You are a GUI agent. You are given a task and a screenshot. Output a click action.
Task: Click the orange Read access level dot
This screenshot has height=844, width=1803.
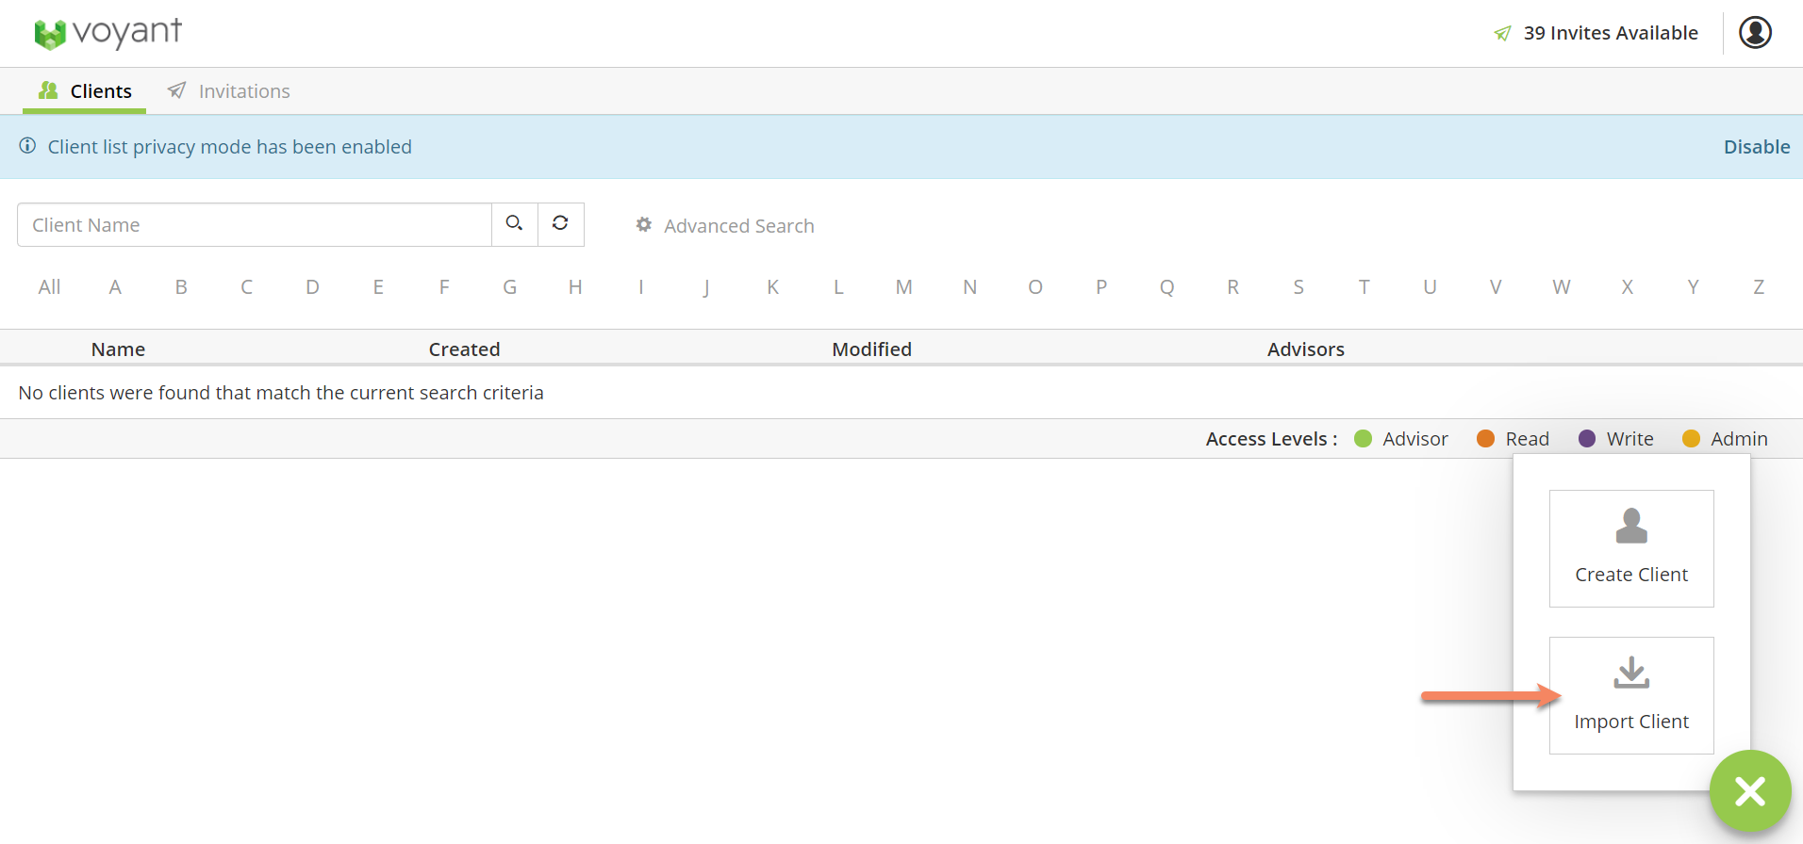(x=1485, y=439)
